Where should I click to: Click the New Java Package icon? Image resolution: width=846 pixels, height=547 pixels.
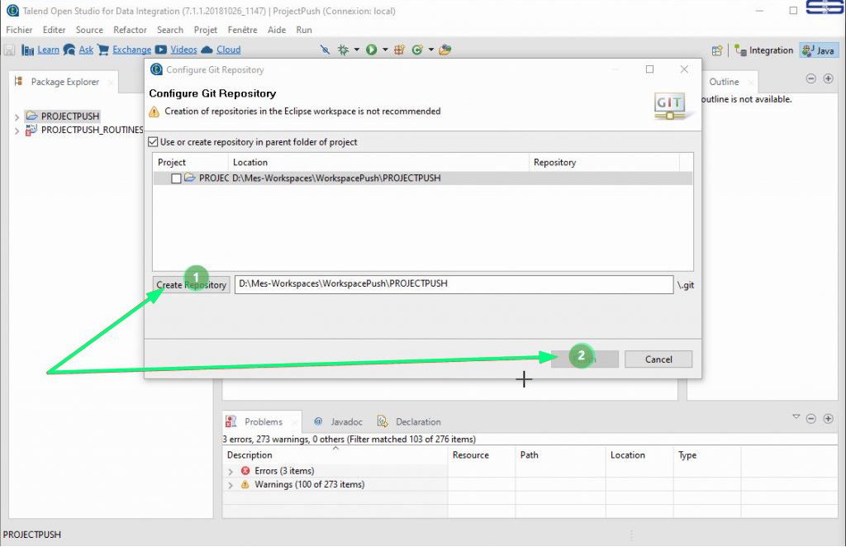pyautogui.click(x=399, y=50)
